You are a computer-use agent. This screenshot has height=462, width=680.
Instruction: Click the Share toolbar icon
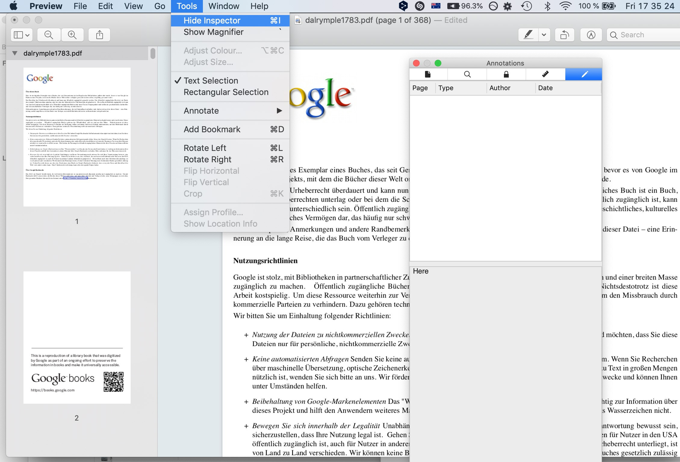(99, 35)
